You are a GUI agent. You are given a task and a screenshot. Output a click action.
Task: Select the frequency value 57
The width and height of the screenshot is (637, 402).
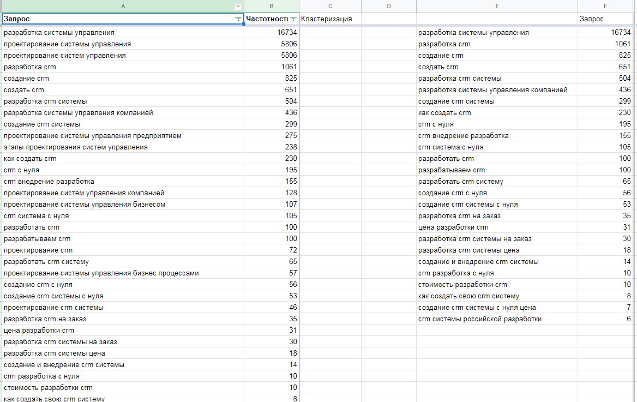[272, 273]
